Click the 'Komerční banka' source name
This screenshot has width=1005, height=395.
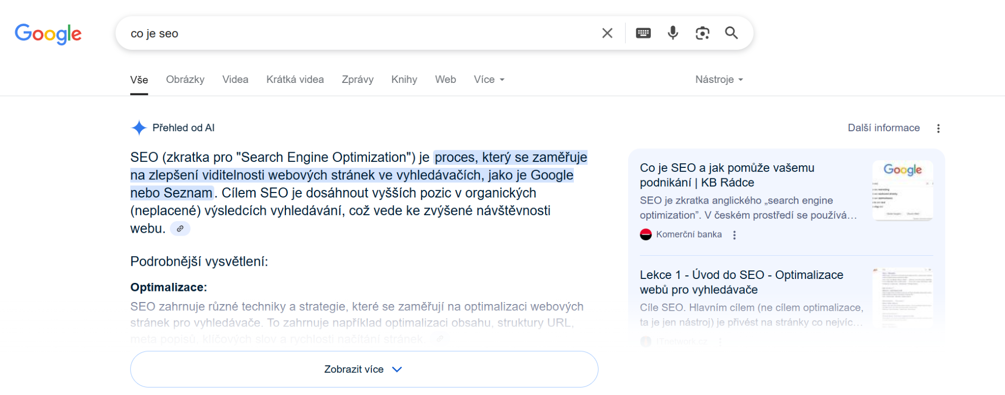click(689, 234)
